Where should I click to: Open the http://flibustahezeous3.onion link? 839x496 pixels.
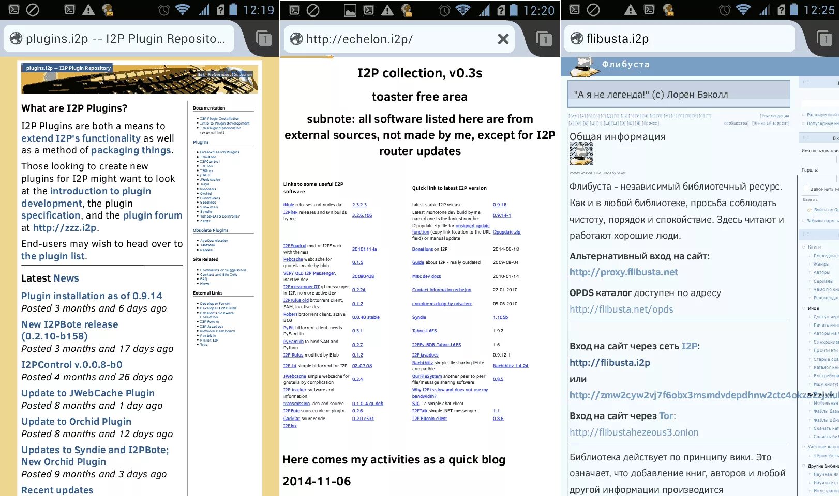tap(634, 432)
